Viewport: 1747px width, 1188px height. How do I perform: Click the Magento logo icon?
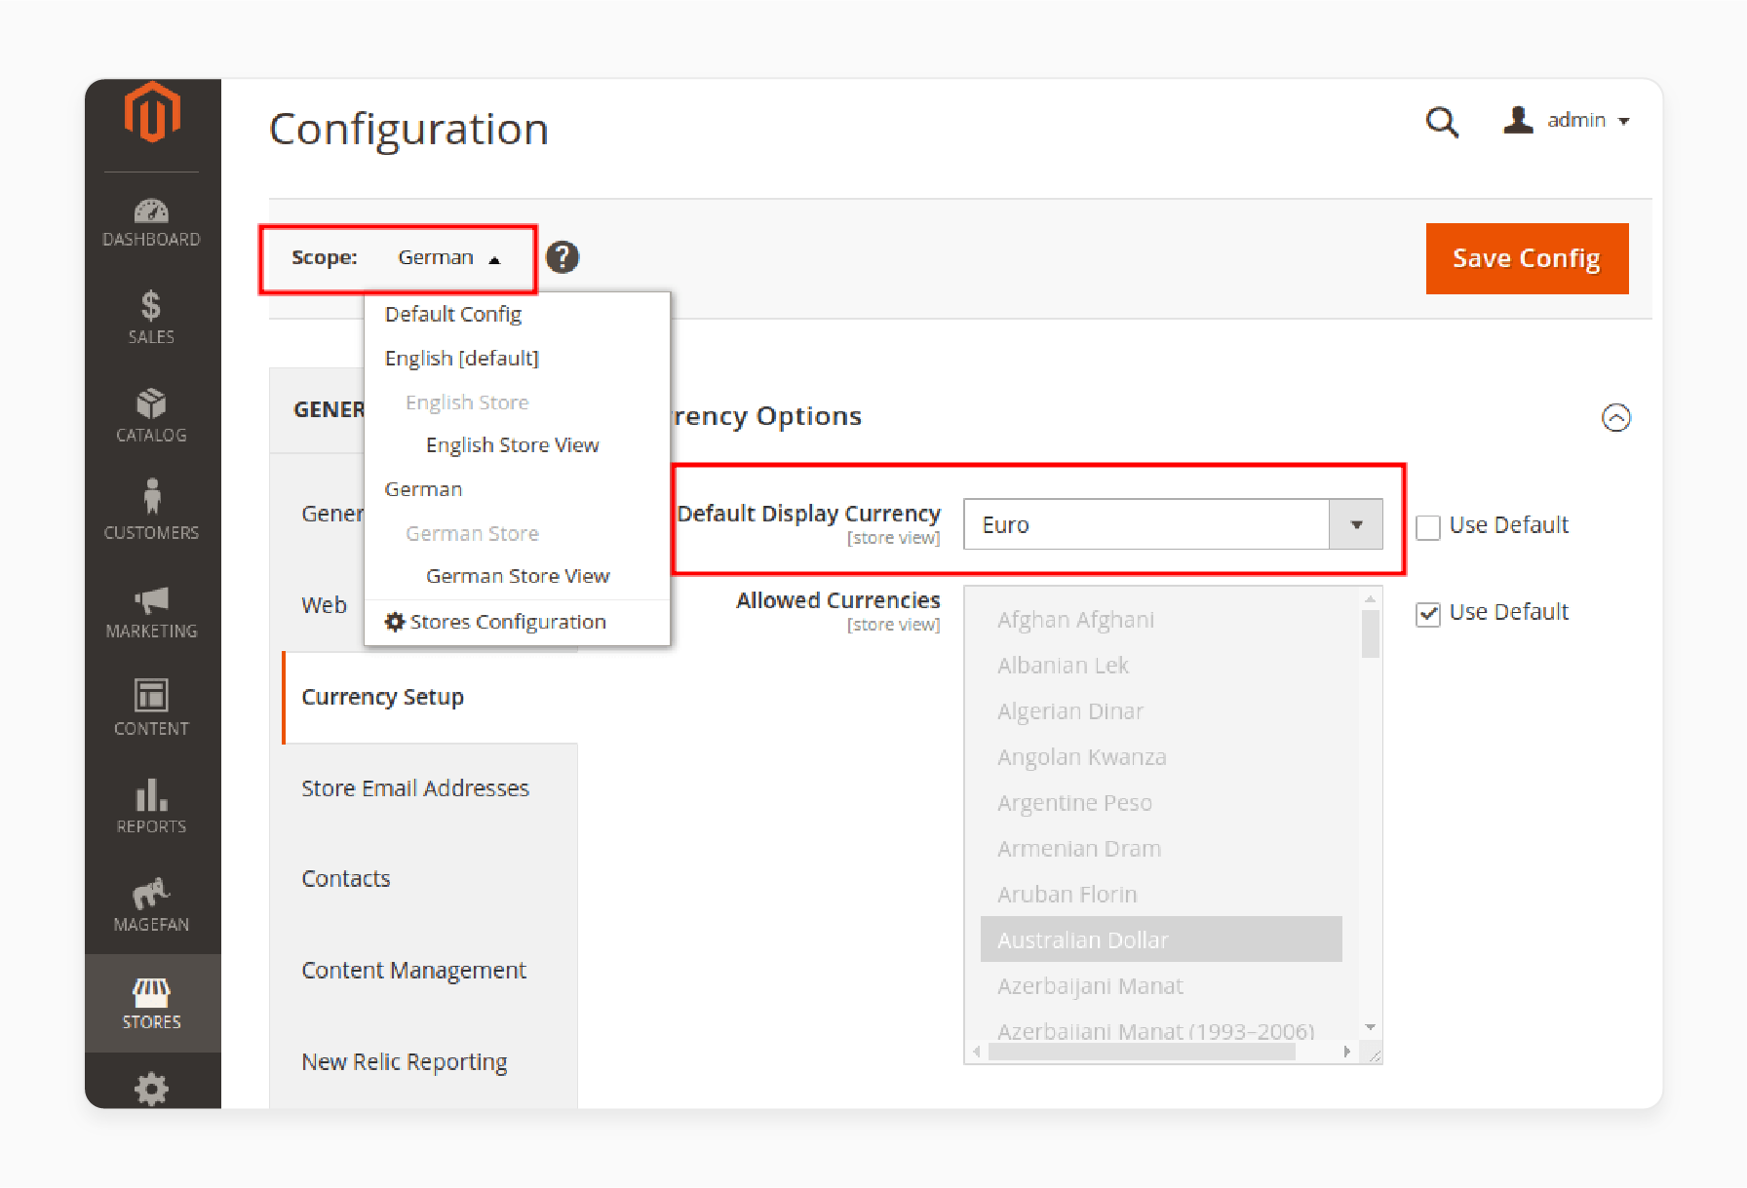(x=152, y=112)
